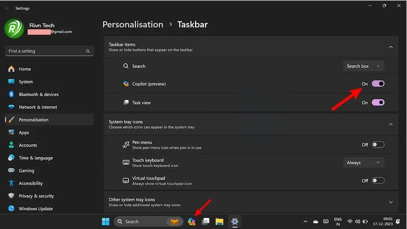Open the notification bell in the tray
Viewport: 407px width, 229px height.
tap(398, 221)
